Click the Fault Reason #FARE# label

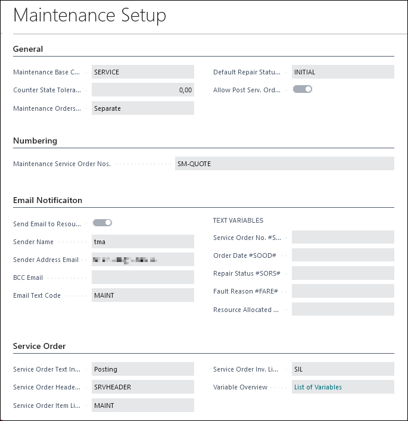point(245,291)
